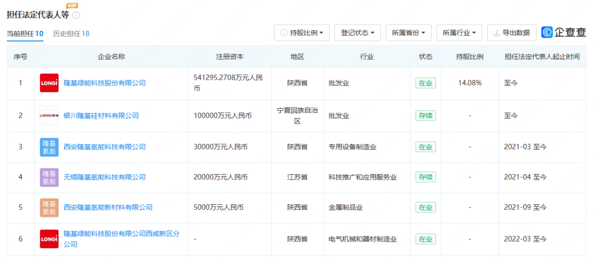Click the blue 隆基氢能 logo in row 3
This screenshot has height=257, width=593.
(49, 147)
